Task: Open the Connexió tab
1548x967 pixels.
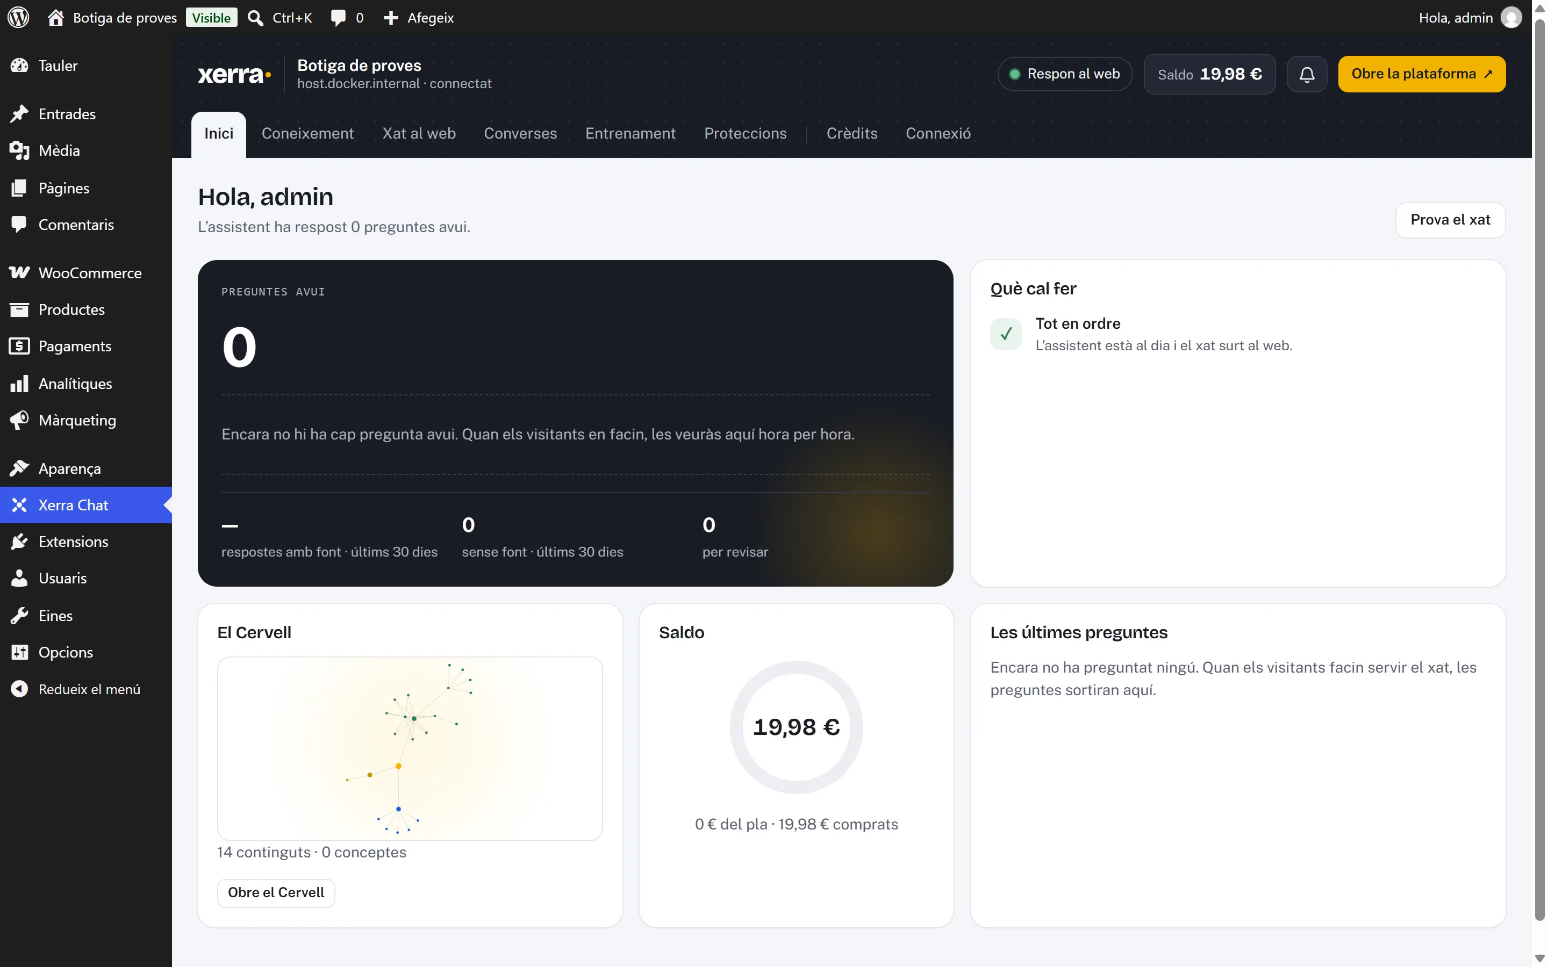Action: 938,133
